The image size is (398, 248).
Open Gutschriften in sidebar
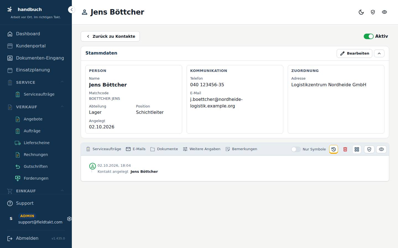click(x=36, y=166)
